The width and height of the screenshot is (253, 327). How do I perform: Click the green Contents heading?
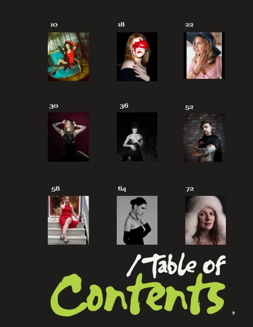pos(138,295)
